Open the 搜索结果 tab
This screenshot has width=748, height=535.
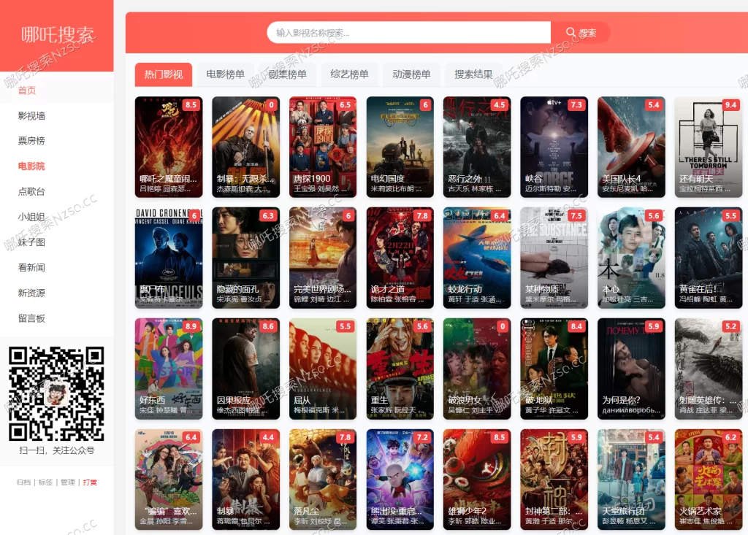tap(473, 74)
